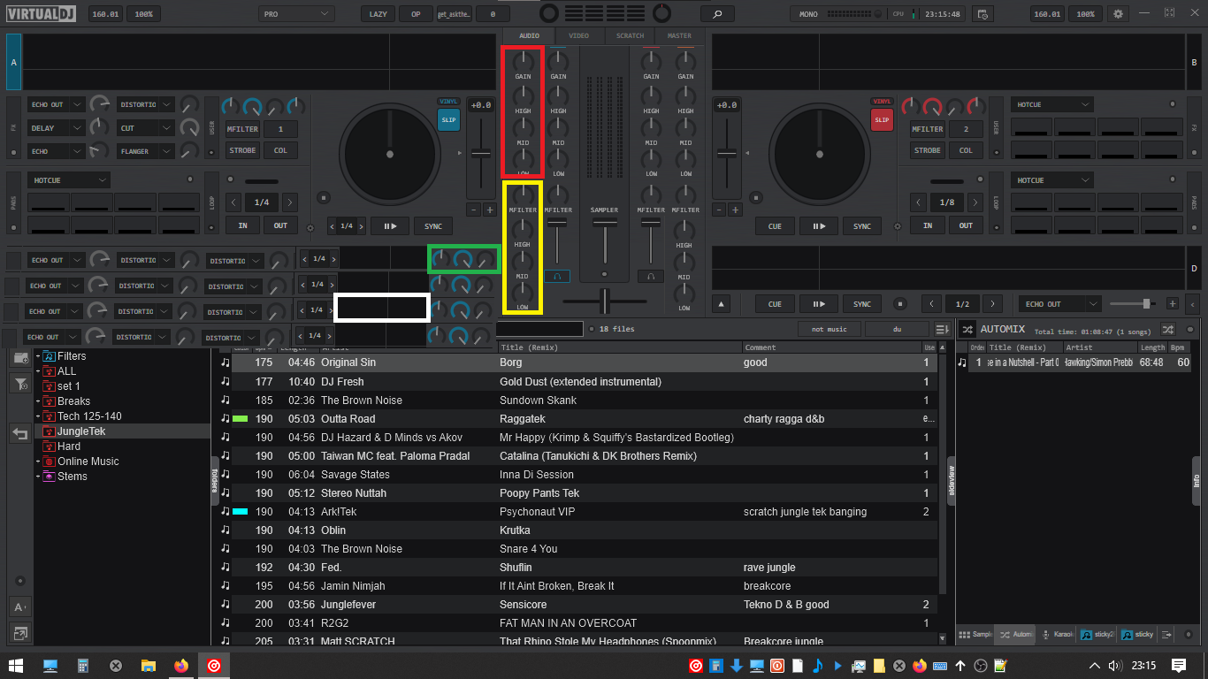Screen dimensions: 1208x679
Task: Click the headphone cue icon under the left channel fader
Action: point(557,277)
